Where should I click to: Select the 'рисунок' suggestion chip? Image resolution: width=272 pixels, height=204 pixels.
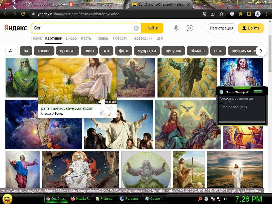tap(173, 51)
